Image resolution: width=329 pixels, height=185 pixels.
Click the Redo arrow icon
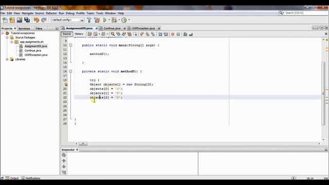(x=44, y=20)
